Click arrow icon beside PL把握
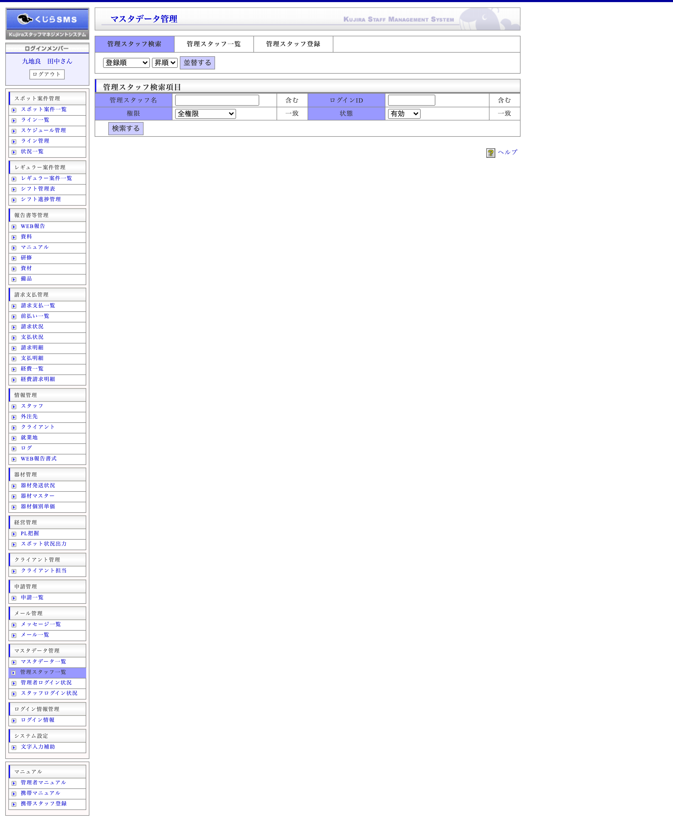Image resolution: width=673 pixels, height=821 pixels. point(14,534)
